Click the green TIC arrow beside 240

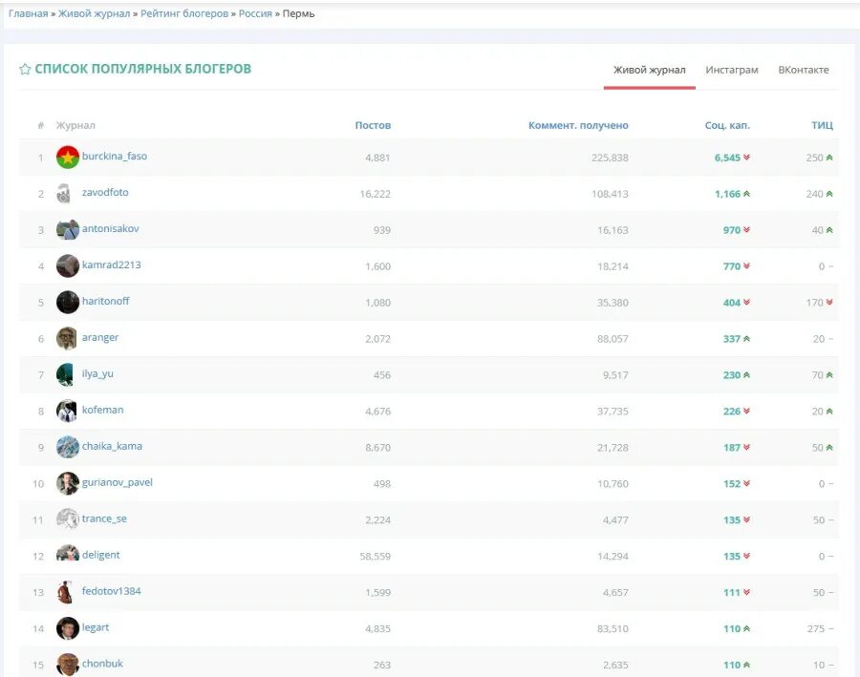point(829,194)
